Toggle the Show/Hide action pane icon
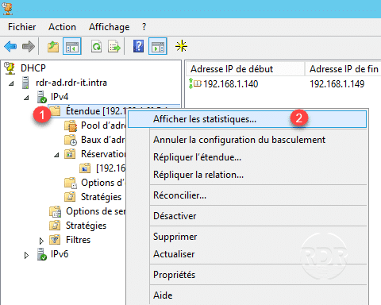This screenshot has width=381, height=305. (x=158, y=46)
